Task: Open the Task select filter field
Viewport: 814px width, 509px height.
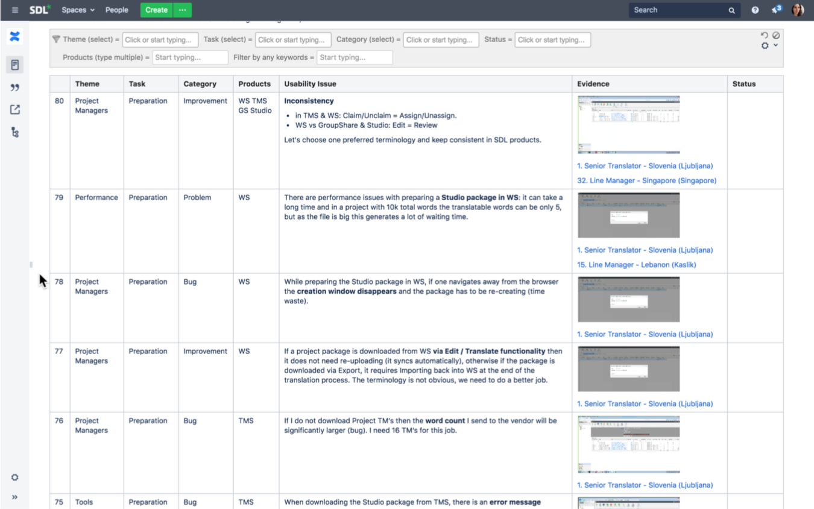Action: pos(293,40)
